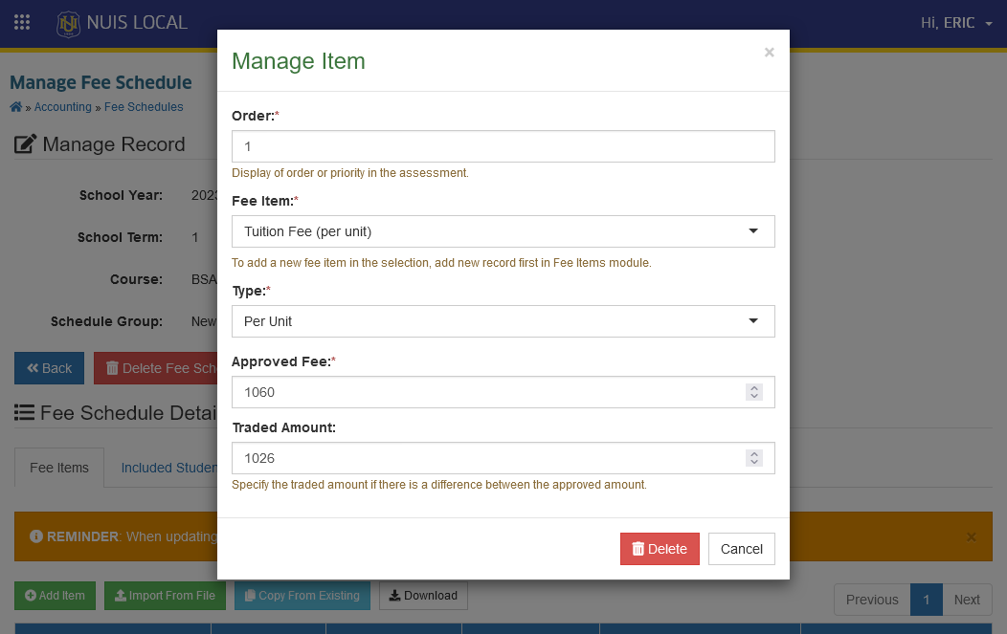Click the reminder info icon
This screenshot has width=1007, height=634.
(x=36, y=536)
